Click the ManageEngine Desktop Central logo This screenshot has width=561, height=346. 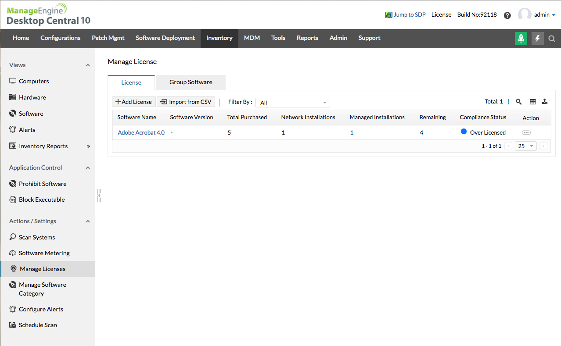49,15
